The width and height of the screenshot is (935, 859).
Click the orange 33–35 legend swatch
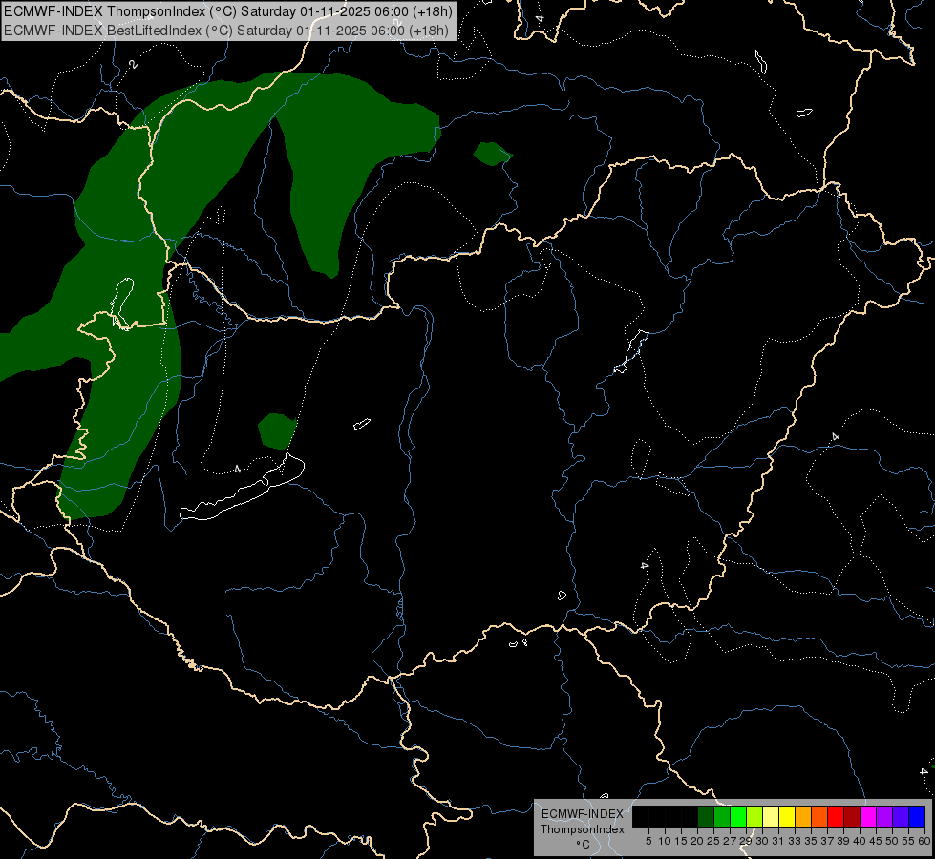click(x=803, y=816)
